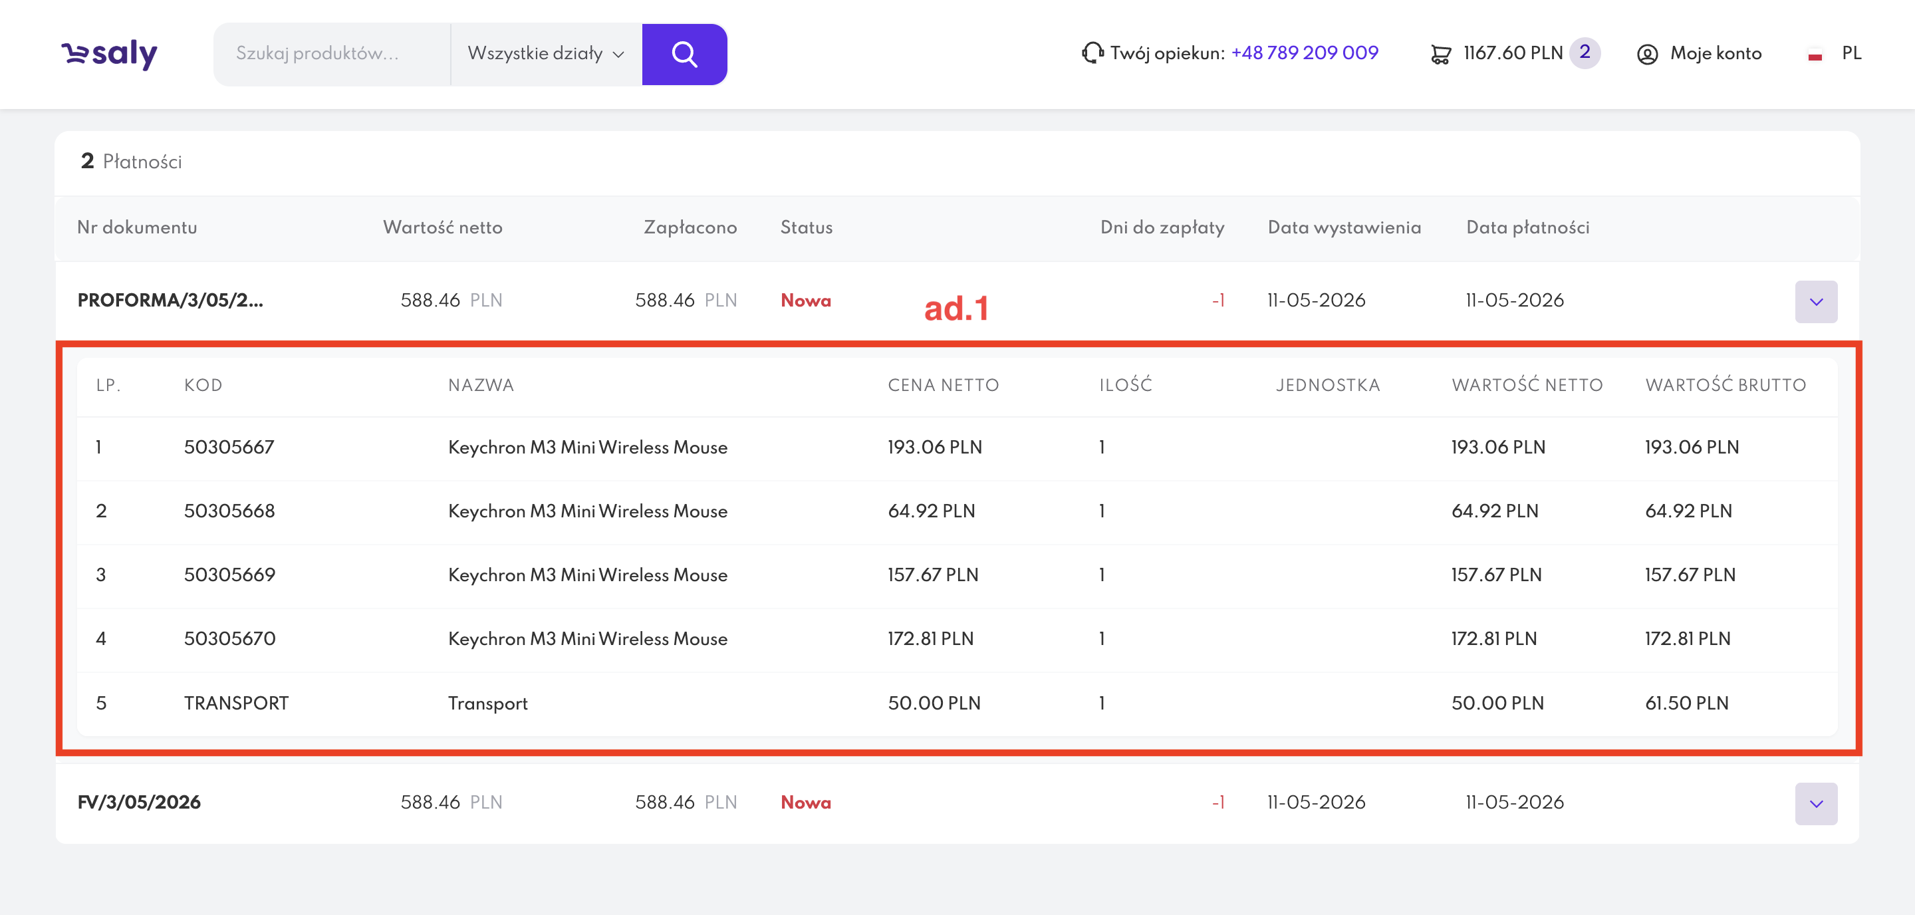
Task: Sort by Data płatności header
Action: point(1528,227)
